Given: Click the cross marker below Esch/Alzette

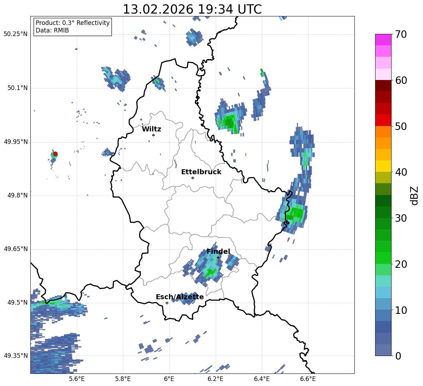Looking at the screenshot, I should 167,303.
